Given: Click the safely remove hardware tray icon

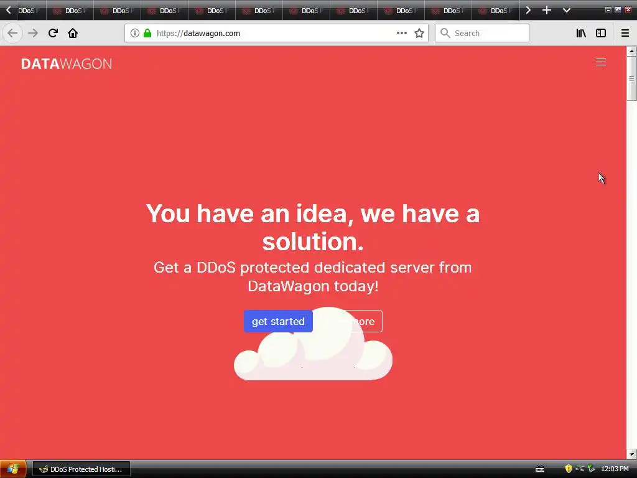Looking at the screenshot, I should click(591, 469).
